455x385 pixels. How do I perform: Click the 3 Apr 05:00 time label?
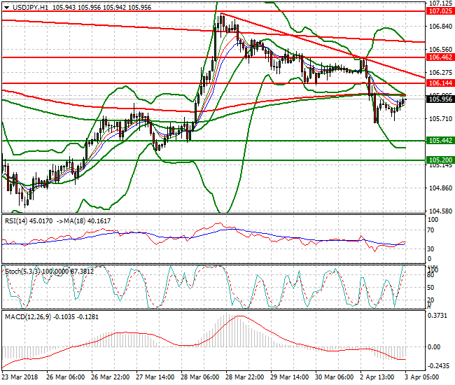(421, 377)
